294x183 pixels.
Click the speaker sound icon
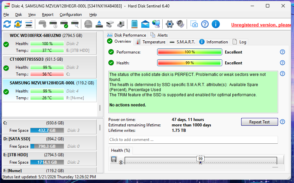[x=181, y=24]
